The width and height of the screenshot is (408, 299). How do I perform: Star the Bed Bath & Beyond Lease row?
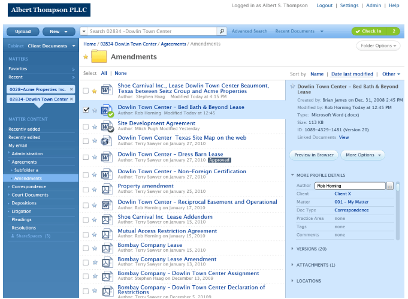point(95,110)
